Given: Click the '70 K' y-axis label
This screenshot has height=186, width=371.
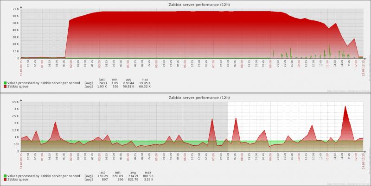Looking at the screenshot, I should tap(16, 9).
